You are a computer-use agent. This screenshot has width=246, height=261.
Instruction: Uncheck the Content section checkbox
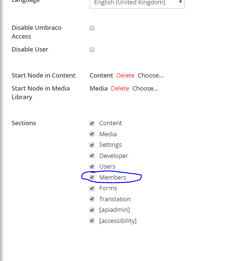92,123
